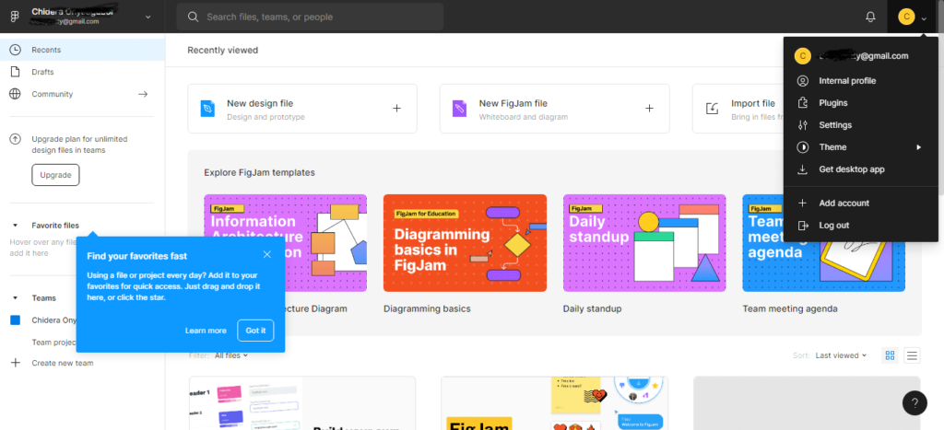
Task: Open Daily standup template thumbnail
Action: (x=644, y=243)
